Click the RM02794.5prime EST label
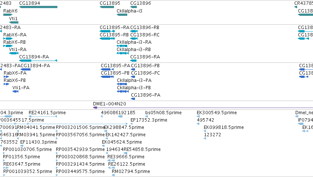 coord(131,171)
